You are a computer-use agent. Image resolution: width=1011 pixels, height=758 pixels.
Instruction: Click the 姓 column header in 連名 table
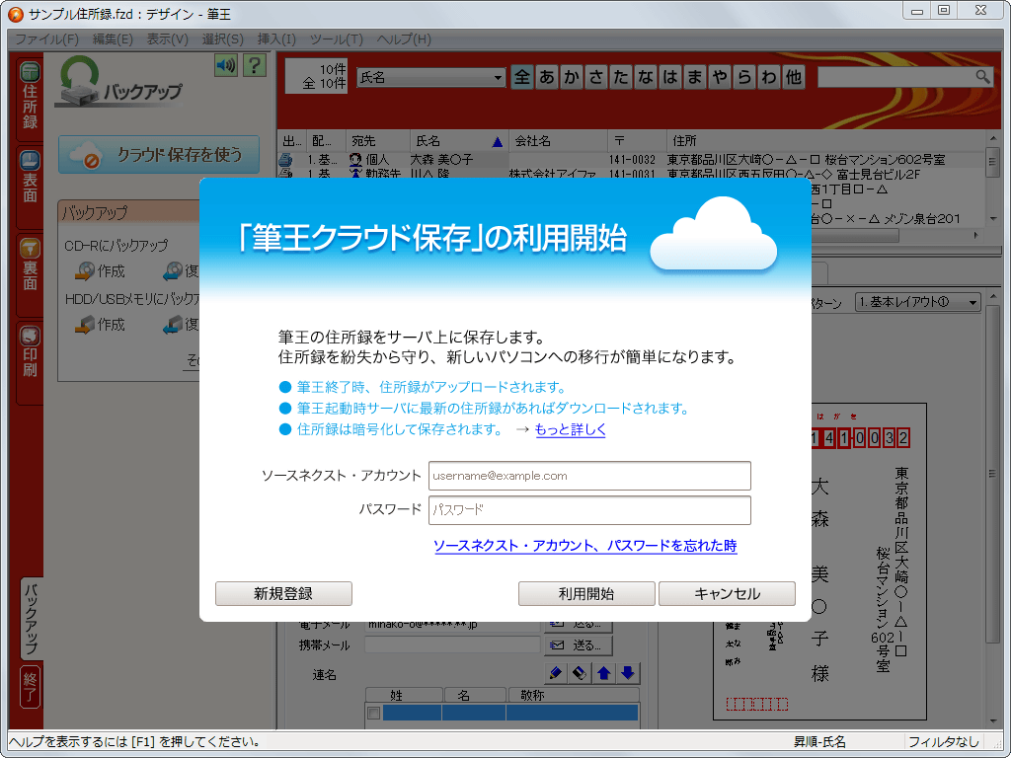pos(405,696)
